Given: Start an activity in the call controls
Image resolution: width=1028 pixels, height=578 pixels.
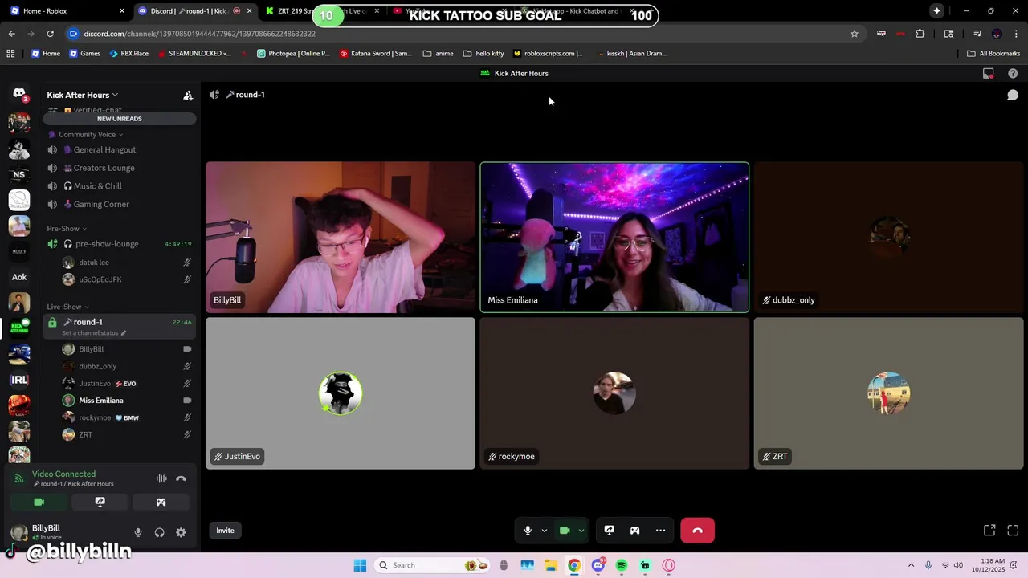Looking at the screenshot, I should pos(634,531).
